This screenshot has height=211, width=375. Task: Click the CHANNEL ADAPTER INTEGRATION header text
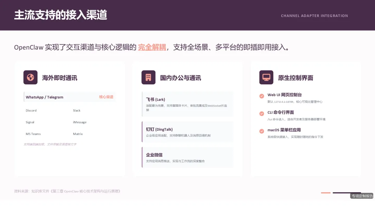pos(315,16)
